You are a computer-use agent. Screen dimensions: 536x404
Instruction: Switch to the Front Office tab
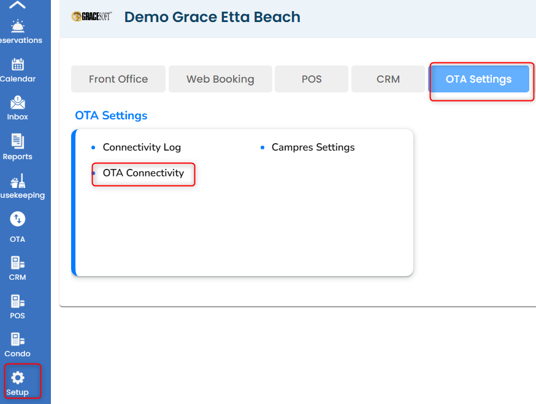(118, 79)
